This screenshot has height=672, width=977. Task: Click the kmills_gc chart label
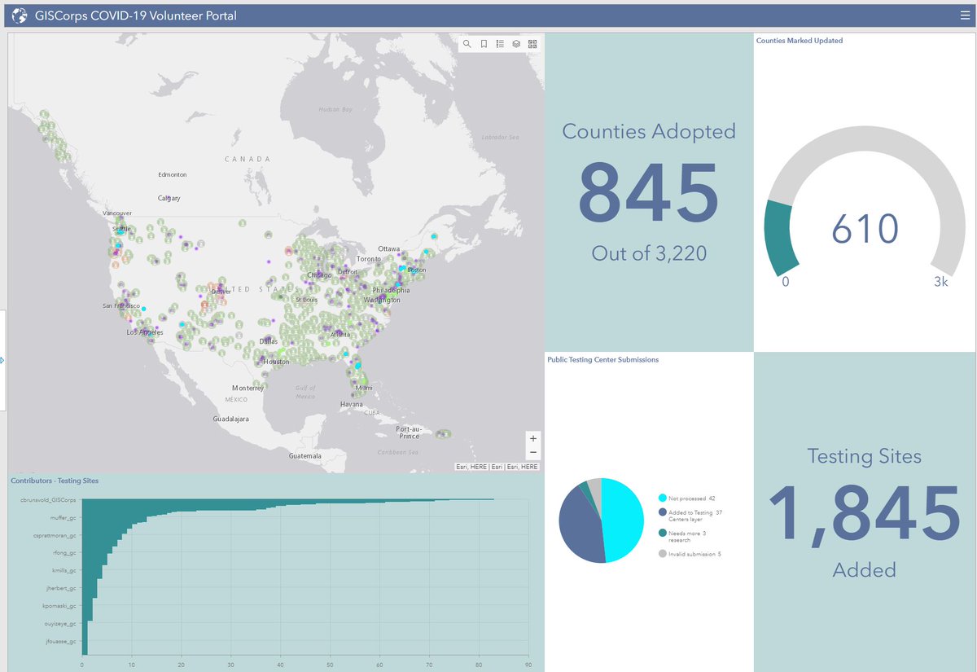click(x=64, y=571)
